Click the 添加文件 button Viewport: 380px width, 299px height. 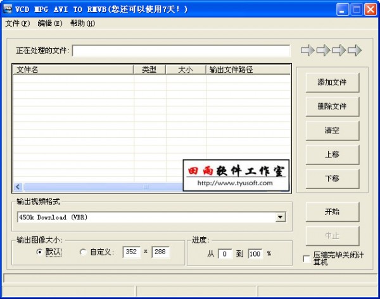[332, 82]
